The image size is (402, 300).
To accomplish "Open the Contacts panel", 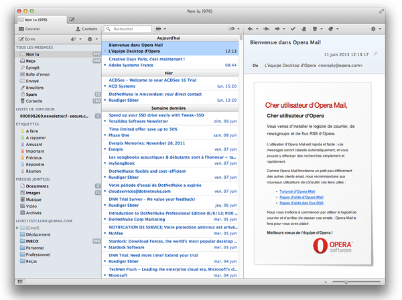I will [86, 29].
